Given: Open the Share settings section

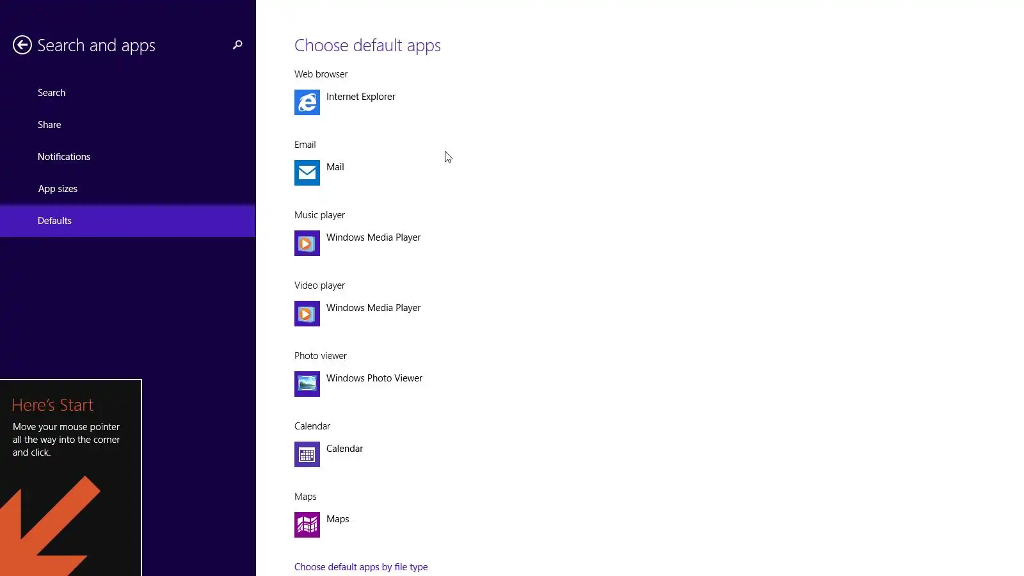Looking at the screenshot, I should [x=128, y=125].
